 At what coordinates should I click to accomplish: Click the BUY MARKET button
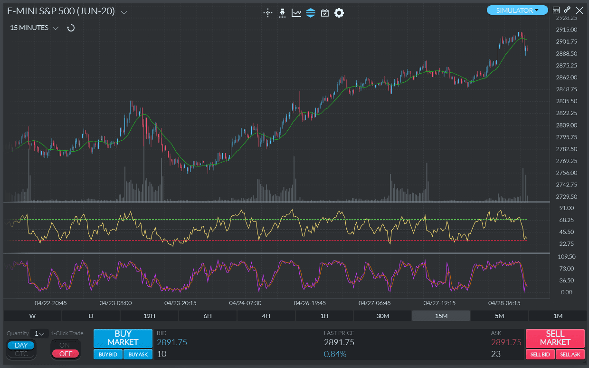pyautogui.click(x=123, y=338)
